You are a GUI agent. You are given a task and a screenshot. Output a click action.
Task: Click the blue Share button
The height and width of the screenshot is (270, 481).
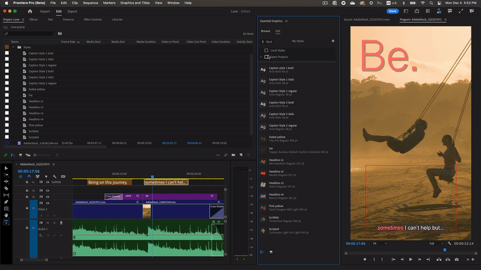[x=392, y=11]
